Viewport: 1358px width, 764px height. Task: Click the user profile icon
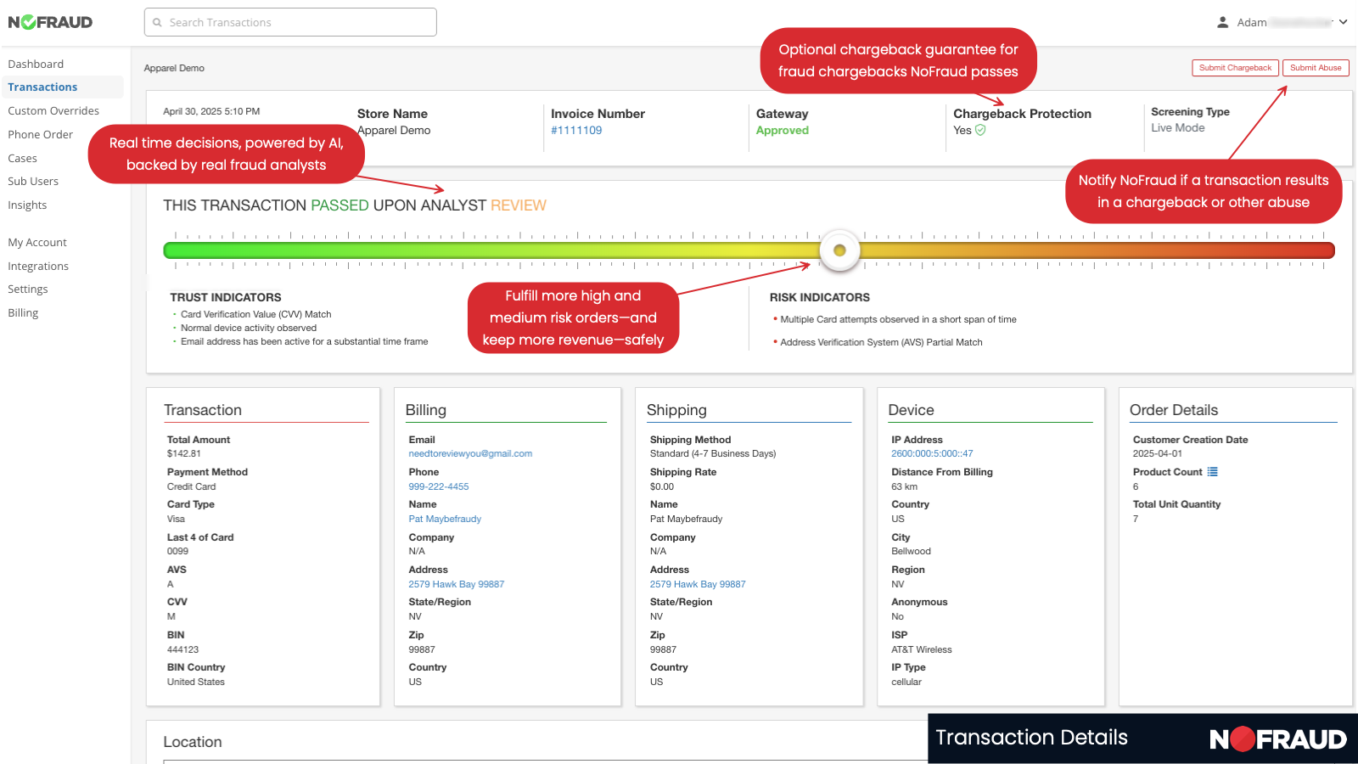click(x=1222, y=22)
